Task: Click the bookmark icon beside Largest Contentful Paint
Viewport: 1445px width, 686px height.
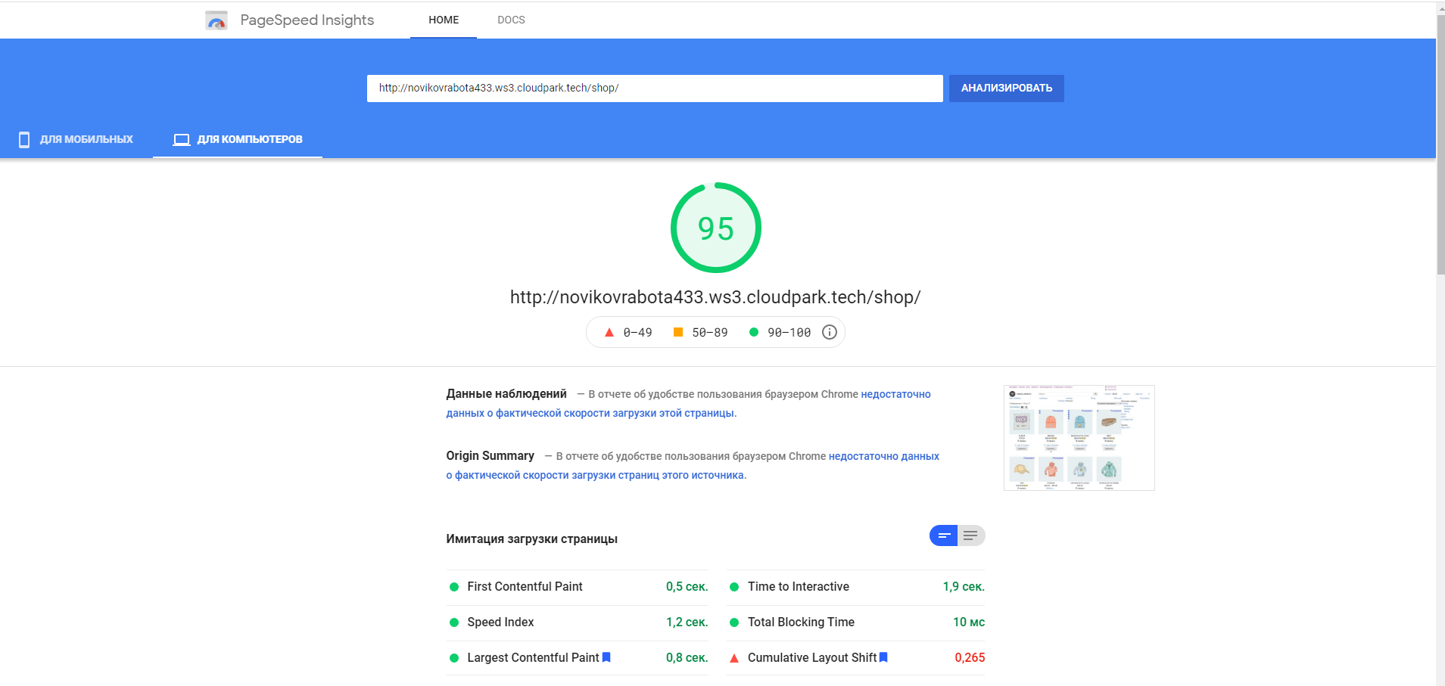Action: 606,657
